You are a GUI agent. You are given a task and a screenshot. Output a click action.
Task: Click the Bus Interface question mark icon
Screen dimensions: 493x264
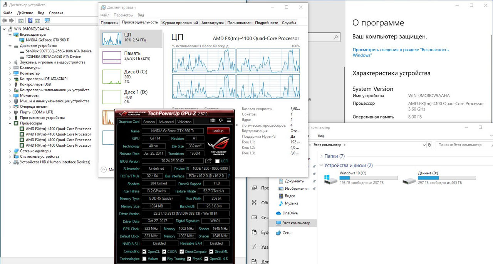pos(229,176)
